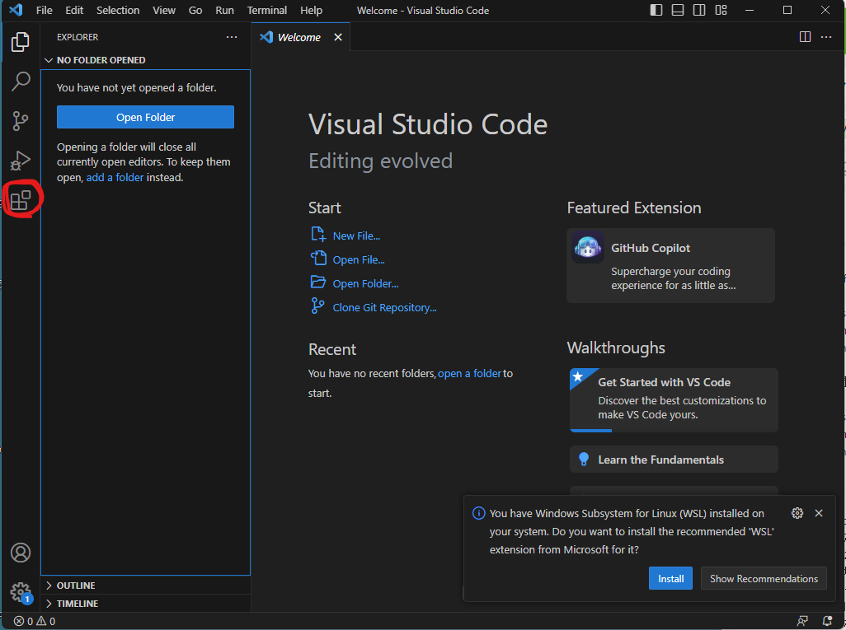Click the Open File icon under Start
846x630 pixels.
[x=318, y=258]
